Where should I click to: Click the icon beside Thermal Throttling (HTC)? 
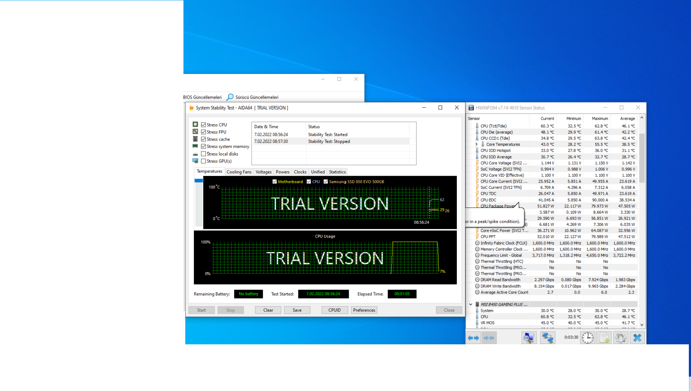pos(477,261)
